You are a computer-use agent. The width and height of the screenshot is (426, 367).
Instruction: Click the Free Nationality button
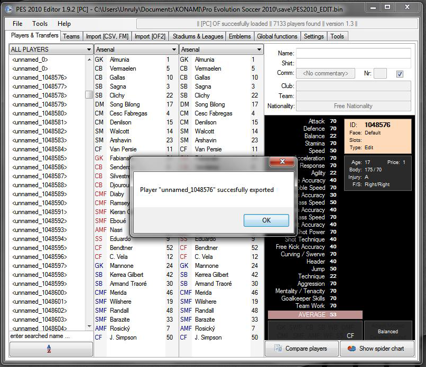(353, 106)
